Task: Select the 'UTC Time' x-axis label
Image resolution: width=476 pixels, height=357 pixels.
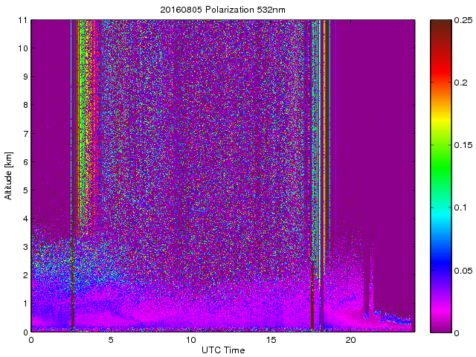Action: tap(222, 350)
